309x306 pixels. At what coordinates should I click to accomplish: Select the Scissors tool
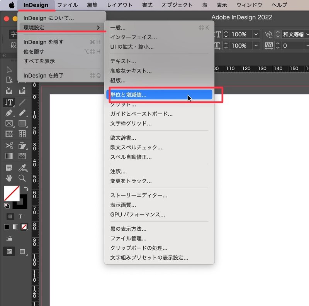[9, 146]
